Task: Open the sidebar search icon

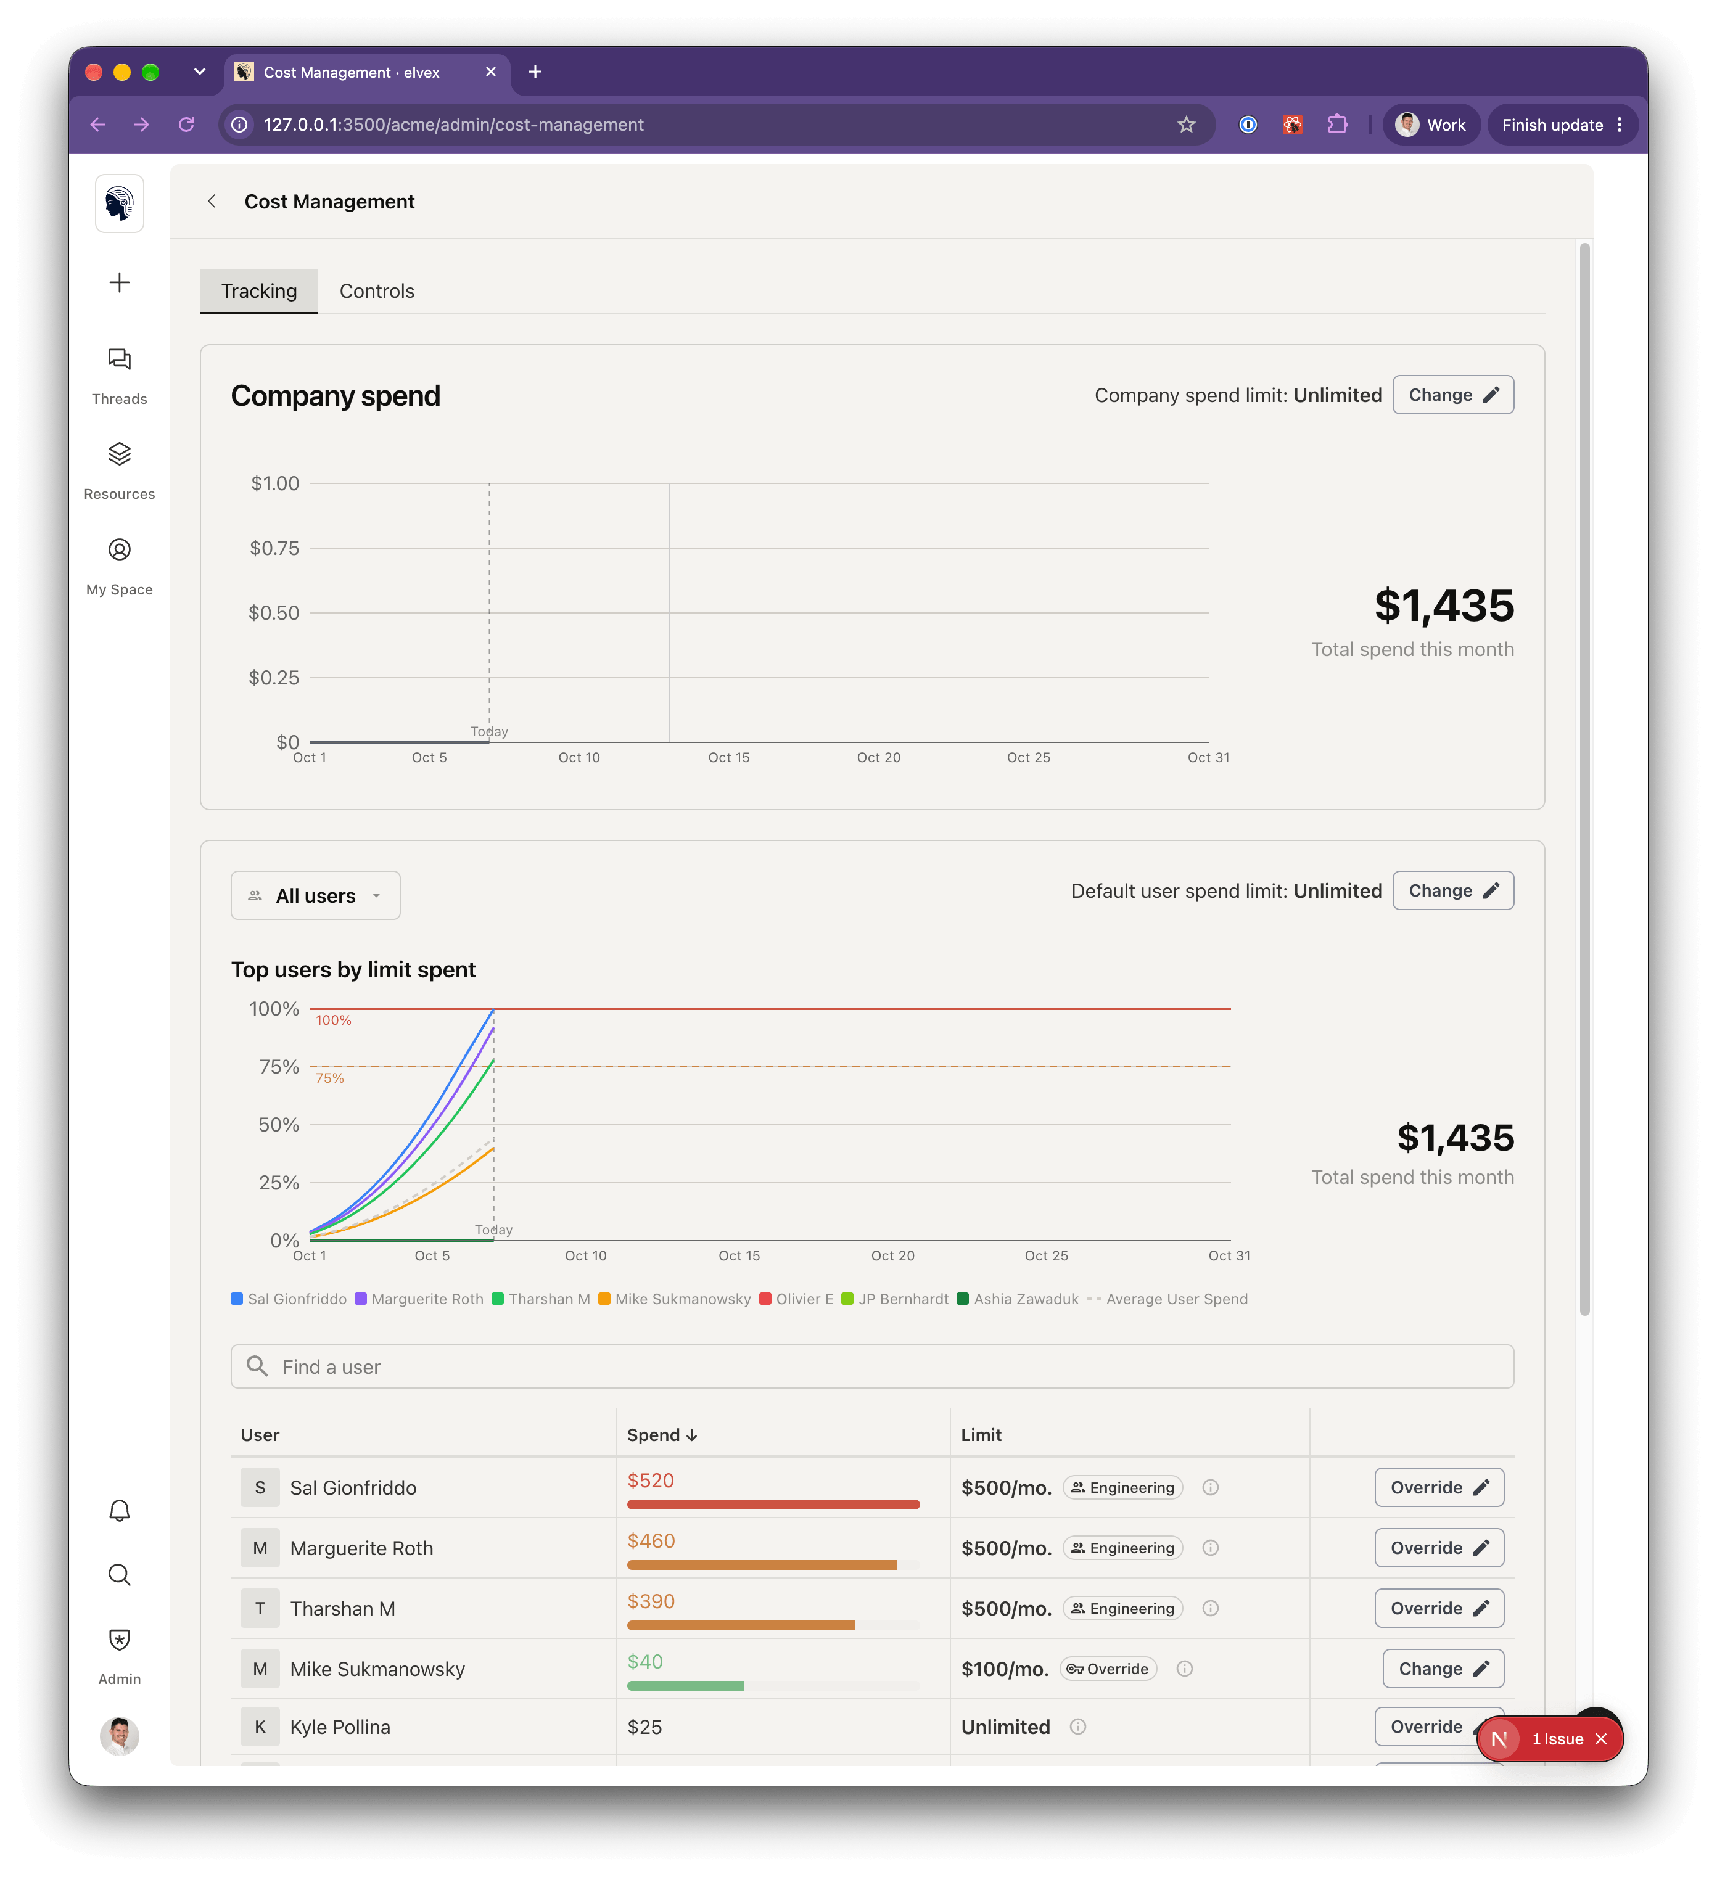Action: click(x=119, y=1574)
